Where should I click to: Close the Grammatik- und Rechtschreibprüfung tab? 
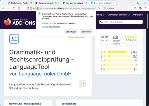tap(114, 3)
